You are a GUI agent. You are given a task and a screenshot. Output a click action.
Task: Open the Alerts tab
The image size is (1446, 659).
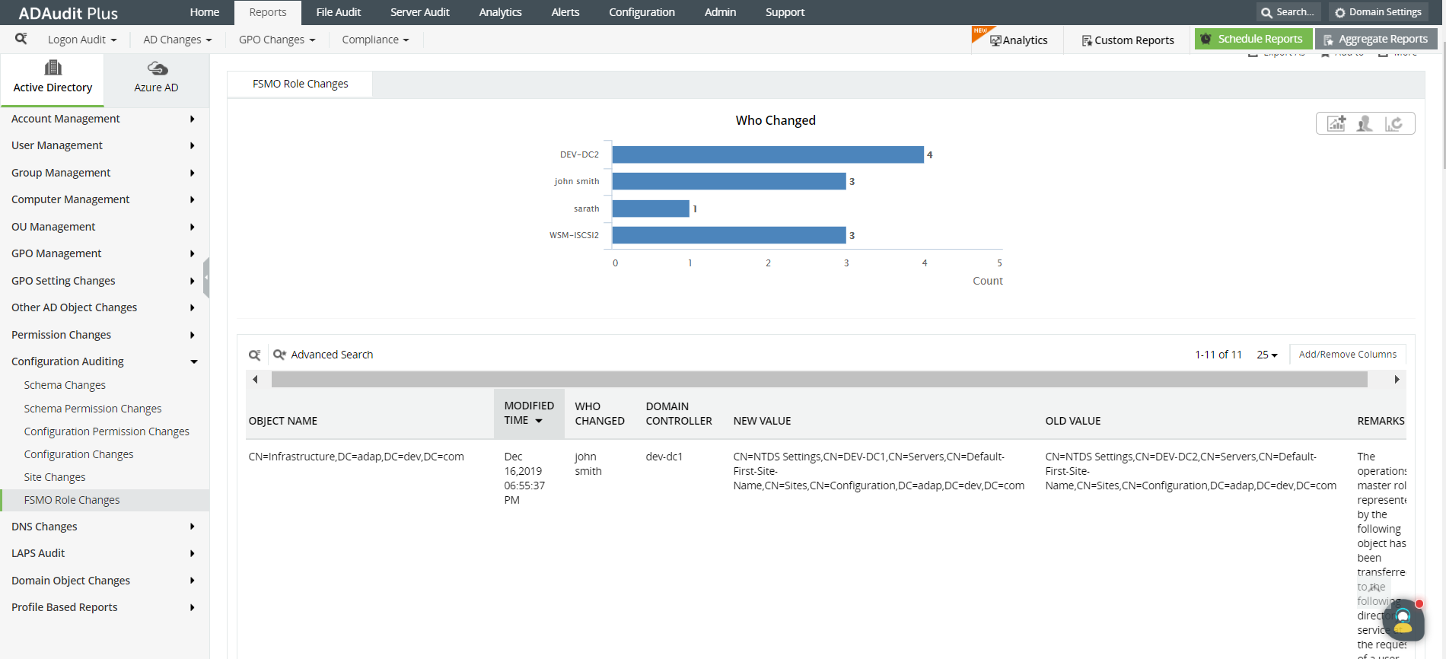point(565,12)
